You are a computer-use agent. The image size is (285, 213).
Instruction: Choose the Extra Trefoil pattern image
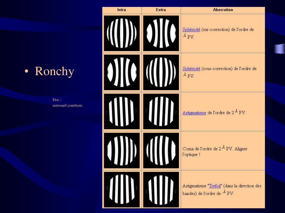coord(161,190)
